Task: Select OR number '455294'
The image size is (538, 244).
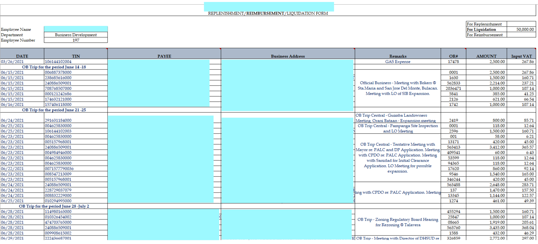Action: (453, 212)
